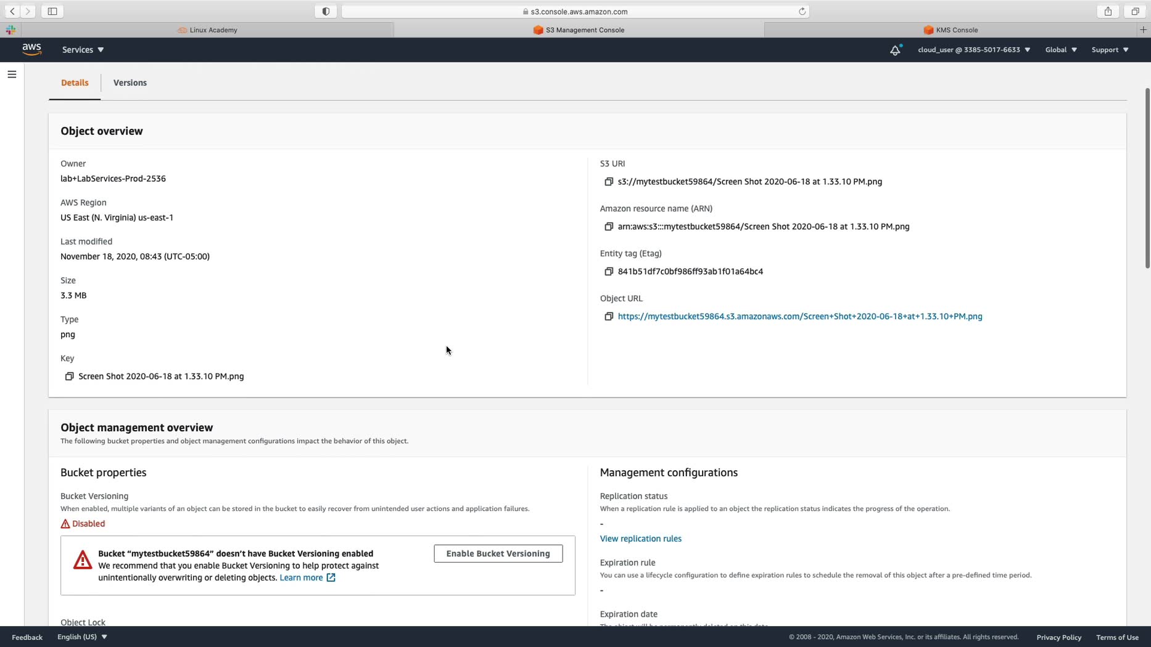Open the Terms of Use link
This screenshot has width=1151, height=647.
tap(1117, 637)
